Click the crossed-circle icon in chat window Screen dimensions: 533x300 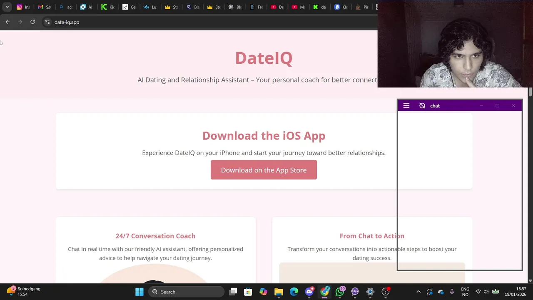(x=422, y=106)
